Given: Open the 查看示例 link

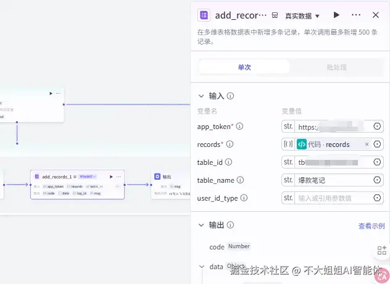Looking at the screenshot, I should (x=371, y=226).
